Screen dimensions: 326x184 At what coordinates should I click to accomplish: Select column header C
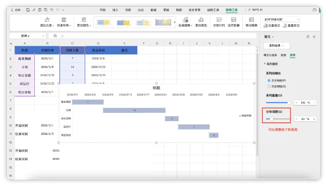point(73,43)
